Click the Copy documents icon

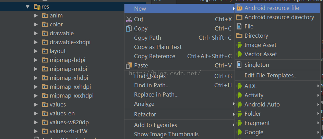click(129, 28)
